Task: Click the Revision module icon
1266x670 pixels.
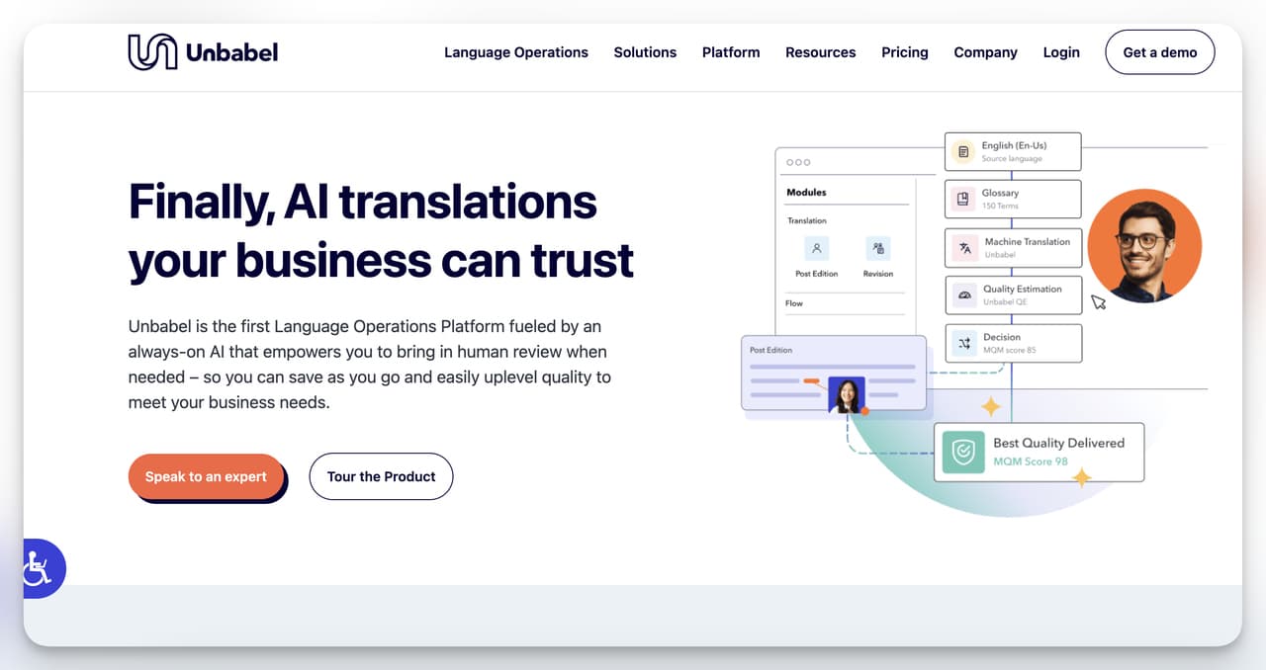Action: [878, 248]
